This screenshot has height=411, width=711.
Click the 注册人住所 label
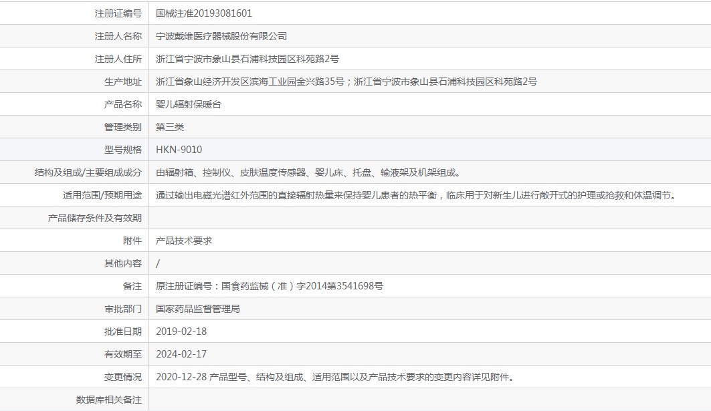point(118,59)
